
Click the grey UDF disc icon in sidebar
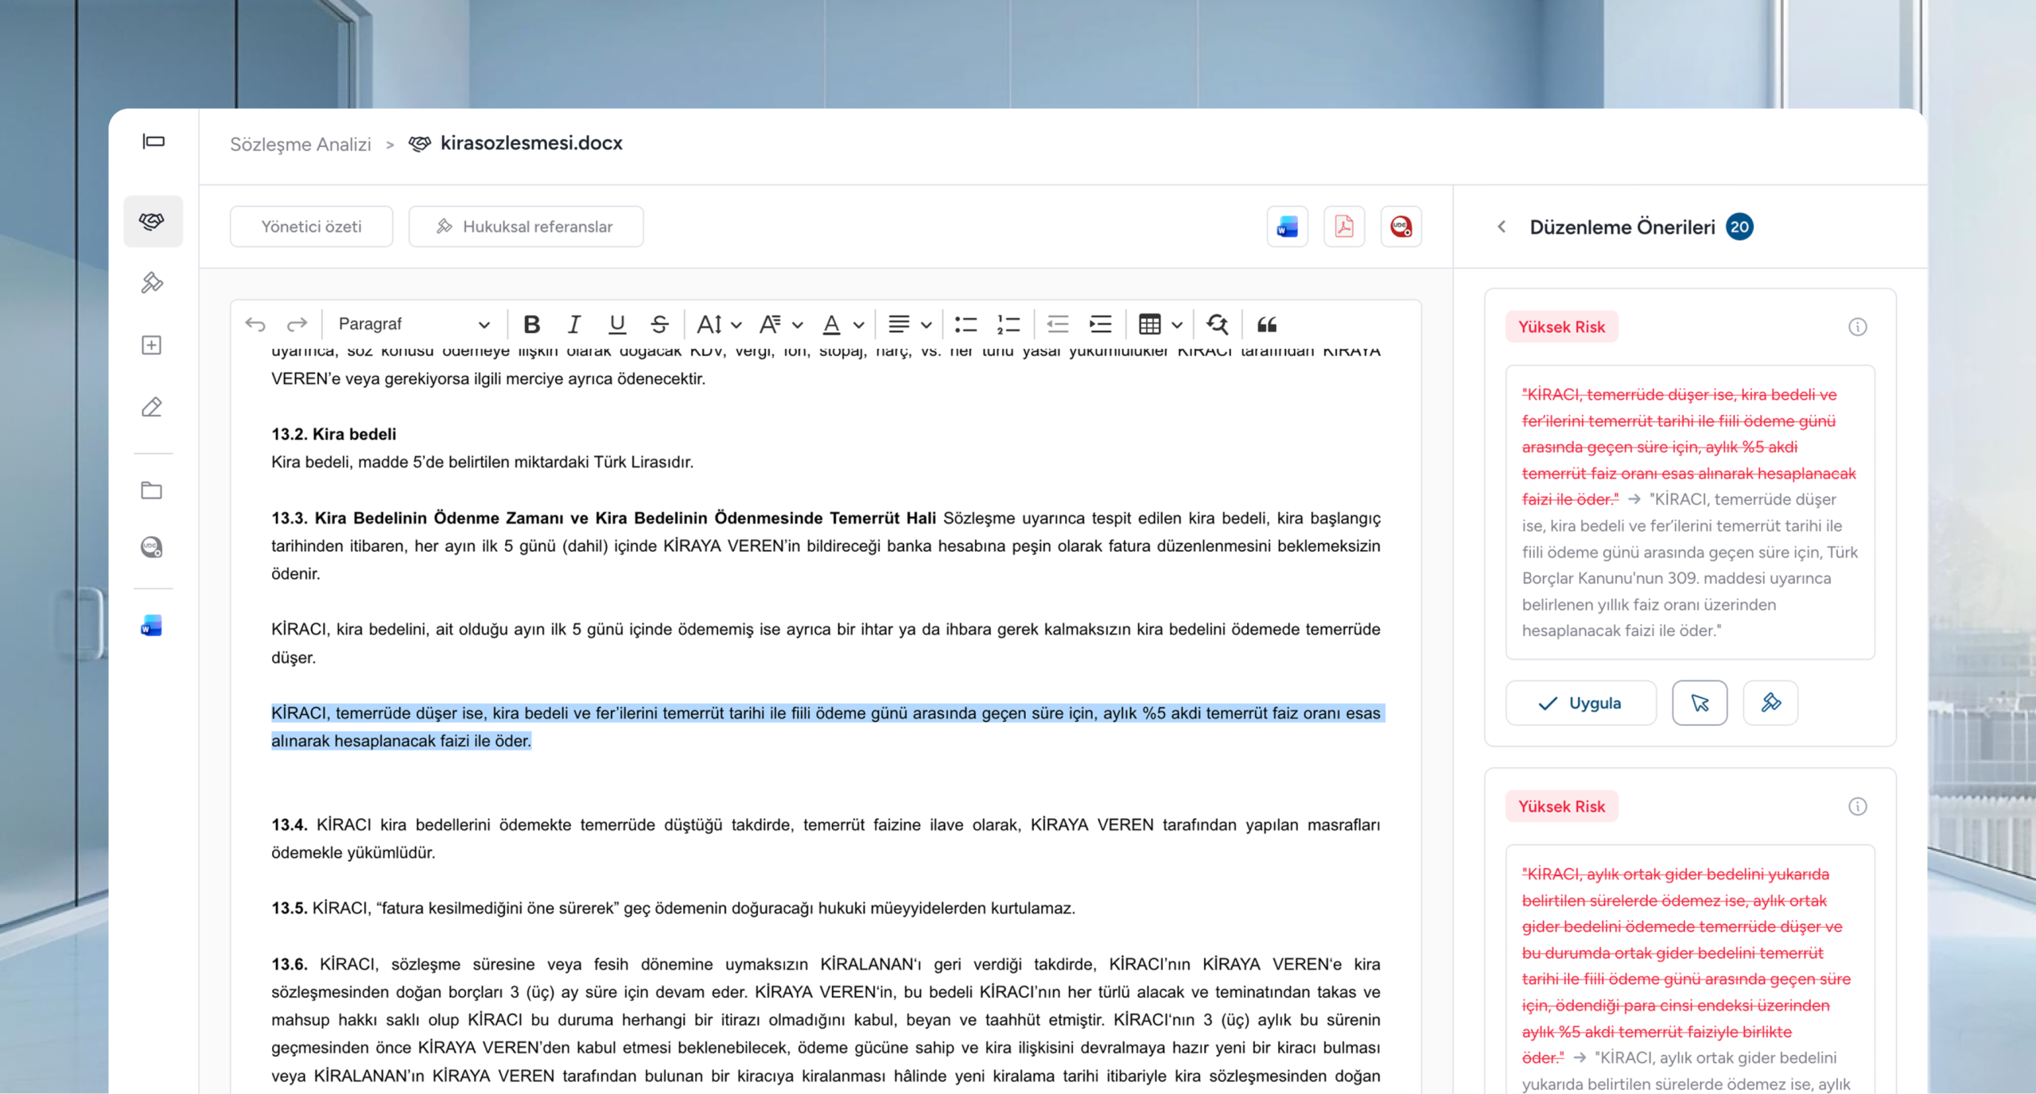click(152, 547)
